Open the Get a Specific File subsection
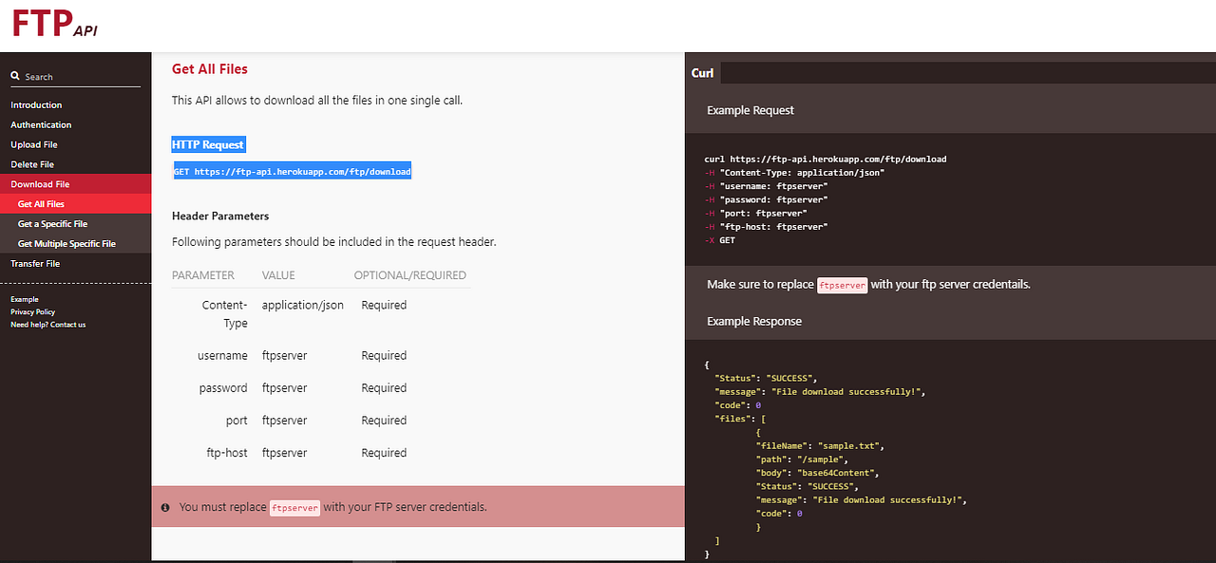The image size is (1216, 563). pyautogui.click(x=52, y=224)
